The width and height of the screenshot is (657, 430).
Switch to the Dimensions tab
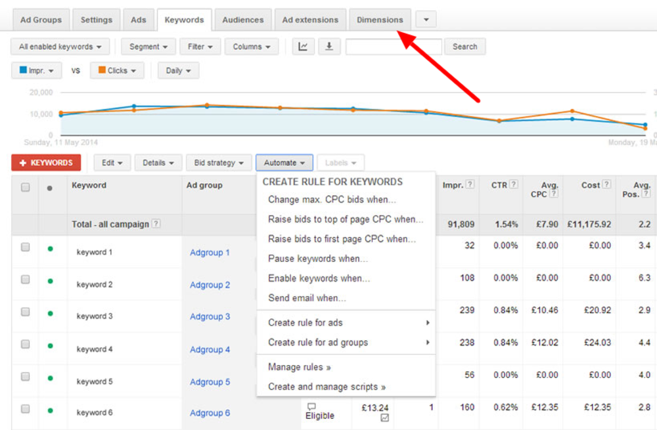click(x=380, y=20)
